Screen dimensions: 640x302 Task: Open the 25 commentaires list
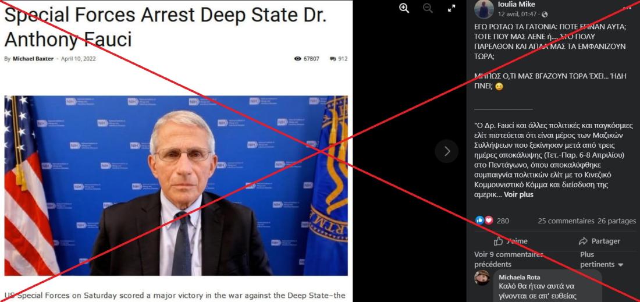[566, 221]
